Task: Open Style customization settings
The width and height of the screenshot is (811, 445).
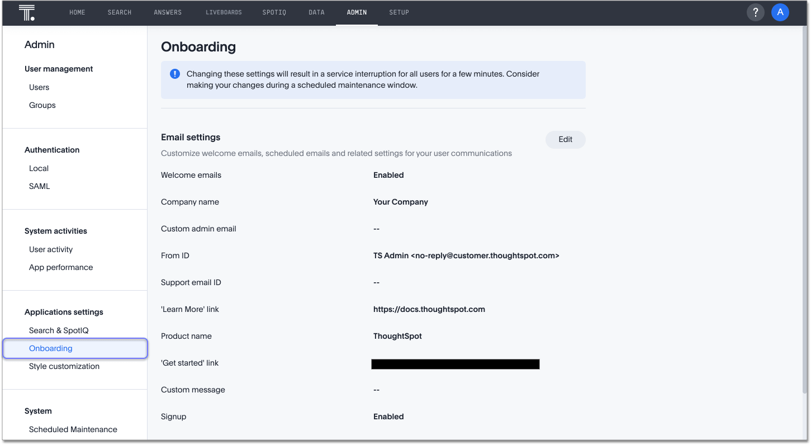Action: click(64, 366)
